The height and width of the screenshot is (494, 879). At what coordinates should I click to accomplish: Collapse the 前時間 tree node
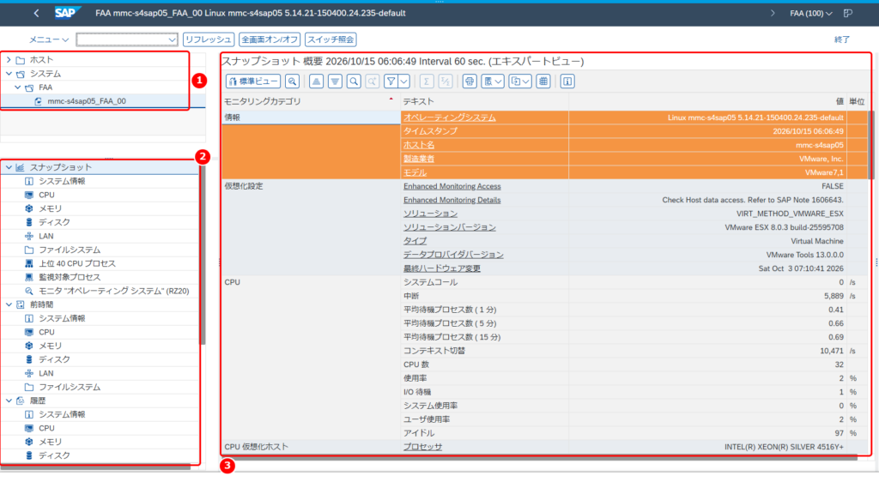click(9, 304)
